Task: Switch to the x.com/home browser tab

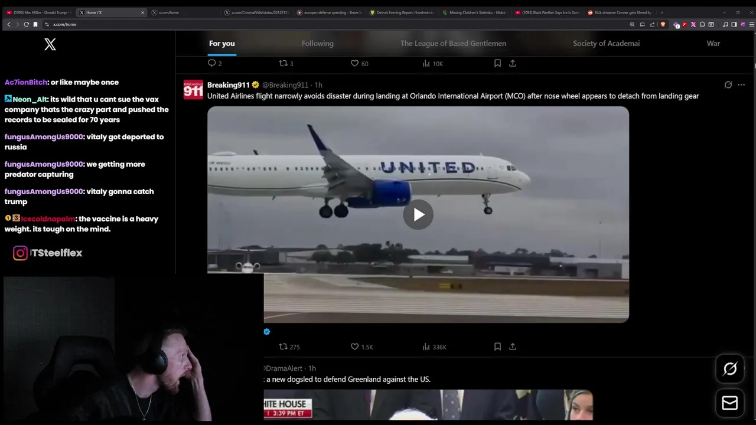Action: coord(183,12)
